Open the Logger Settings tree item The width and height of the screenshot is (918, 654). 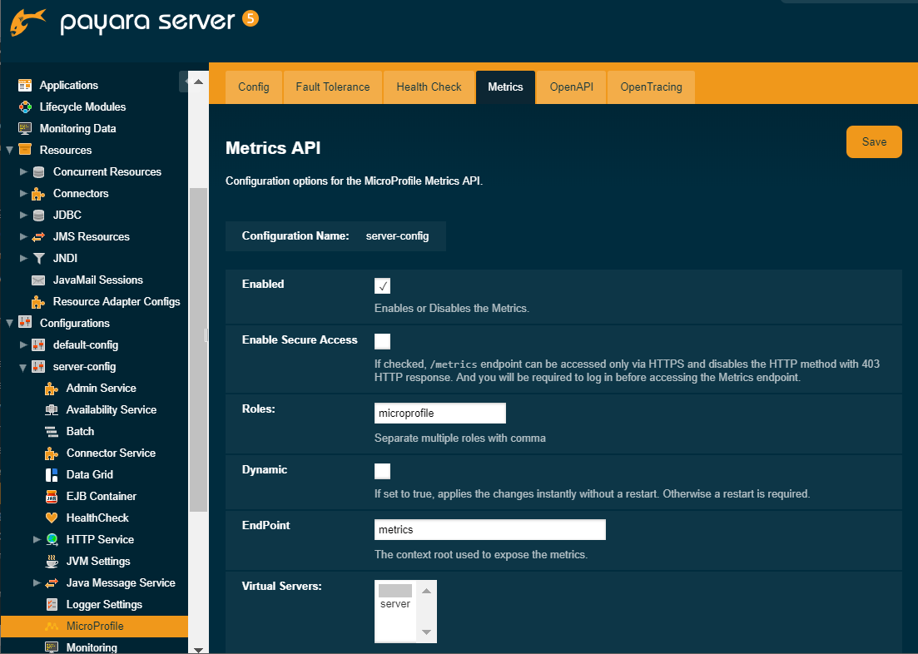[104, 604]
